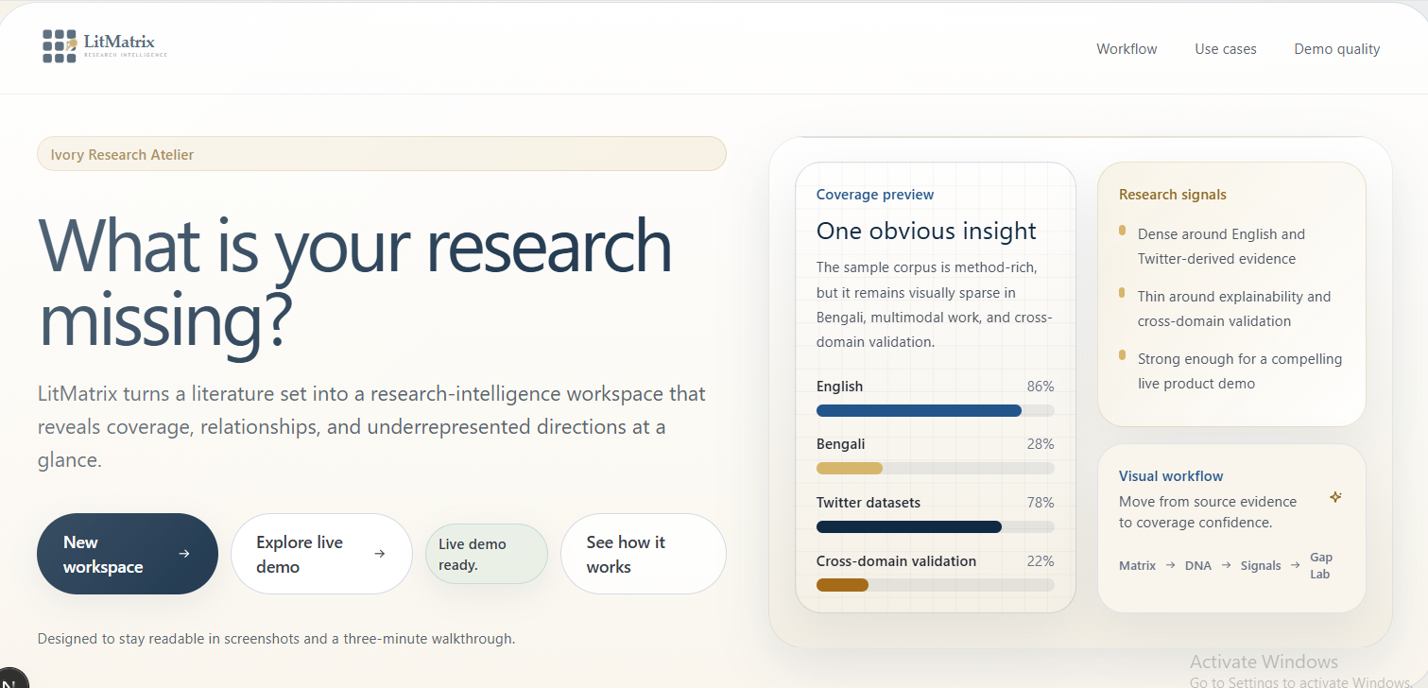Open the Workflow nav item

click(1127, 49)
